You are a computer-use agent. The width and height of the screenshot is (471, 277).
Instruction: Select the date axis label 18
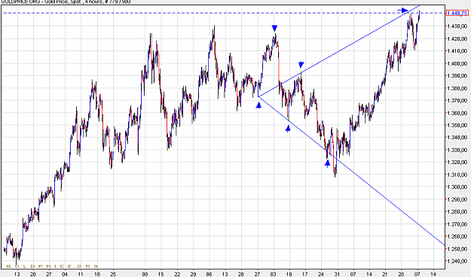(96, 274)
